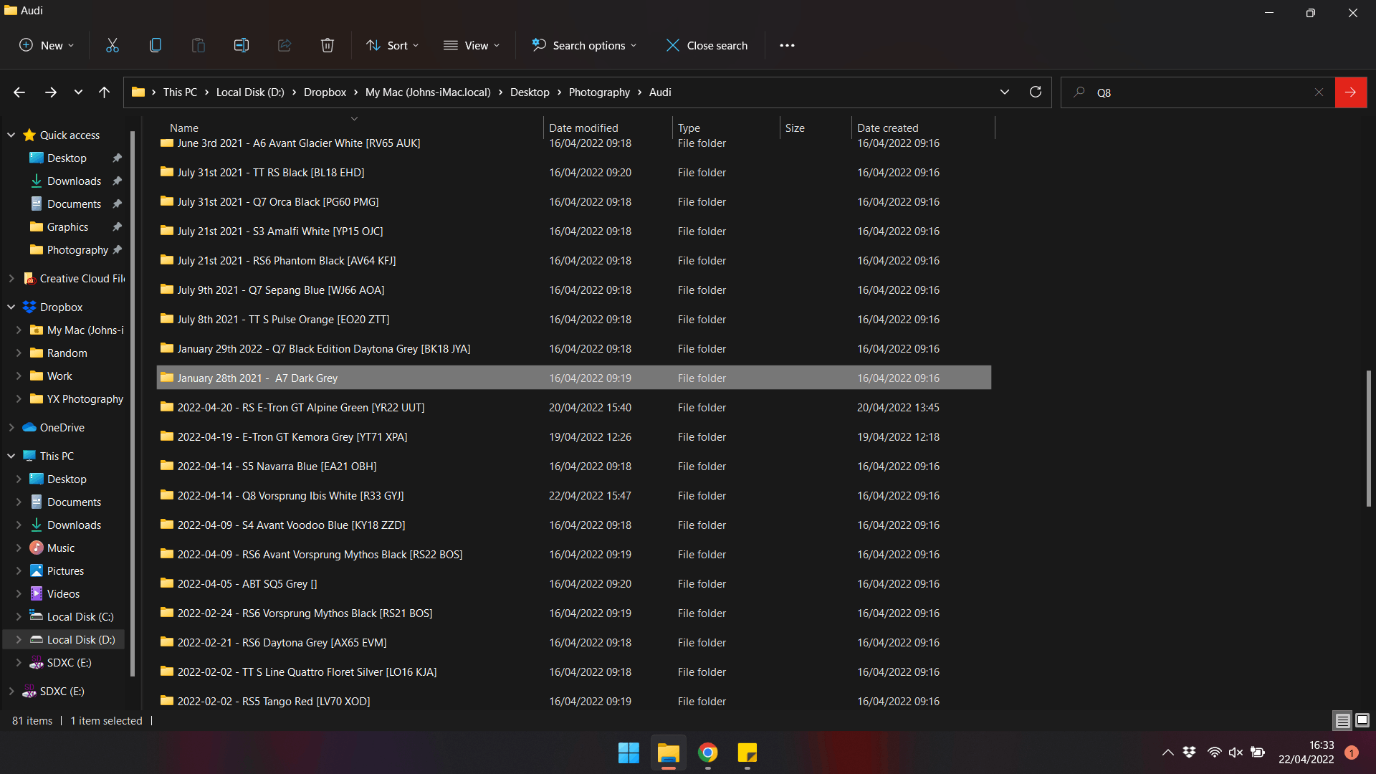Open the Sort dropdown
Screen dimensions: 1376x774
coord(392,45)
